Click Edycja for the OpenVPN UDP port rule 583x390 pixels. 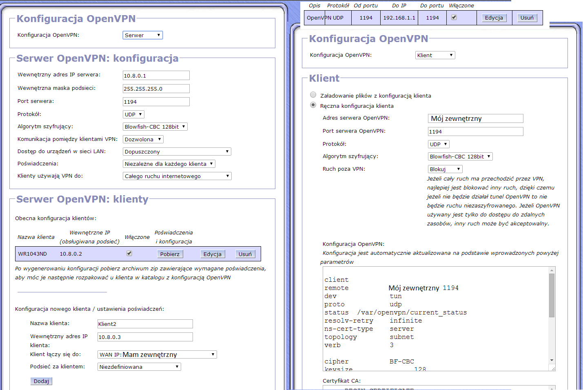point(494,18)
